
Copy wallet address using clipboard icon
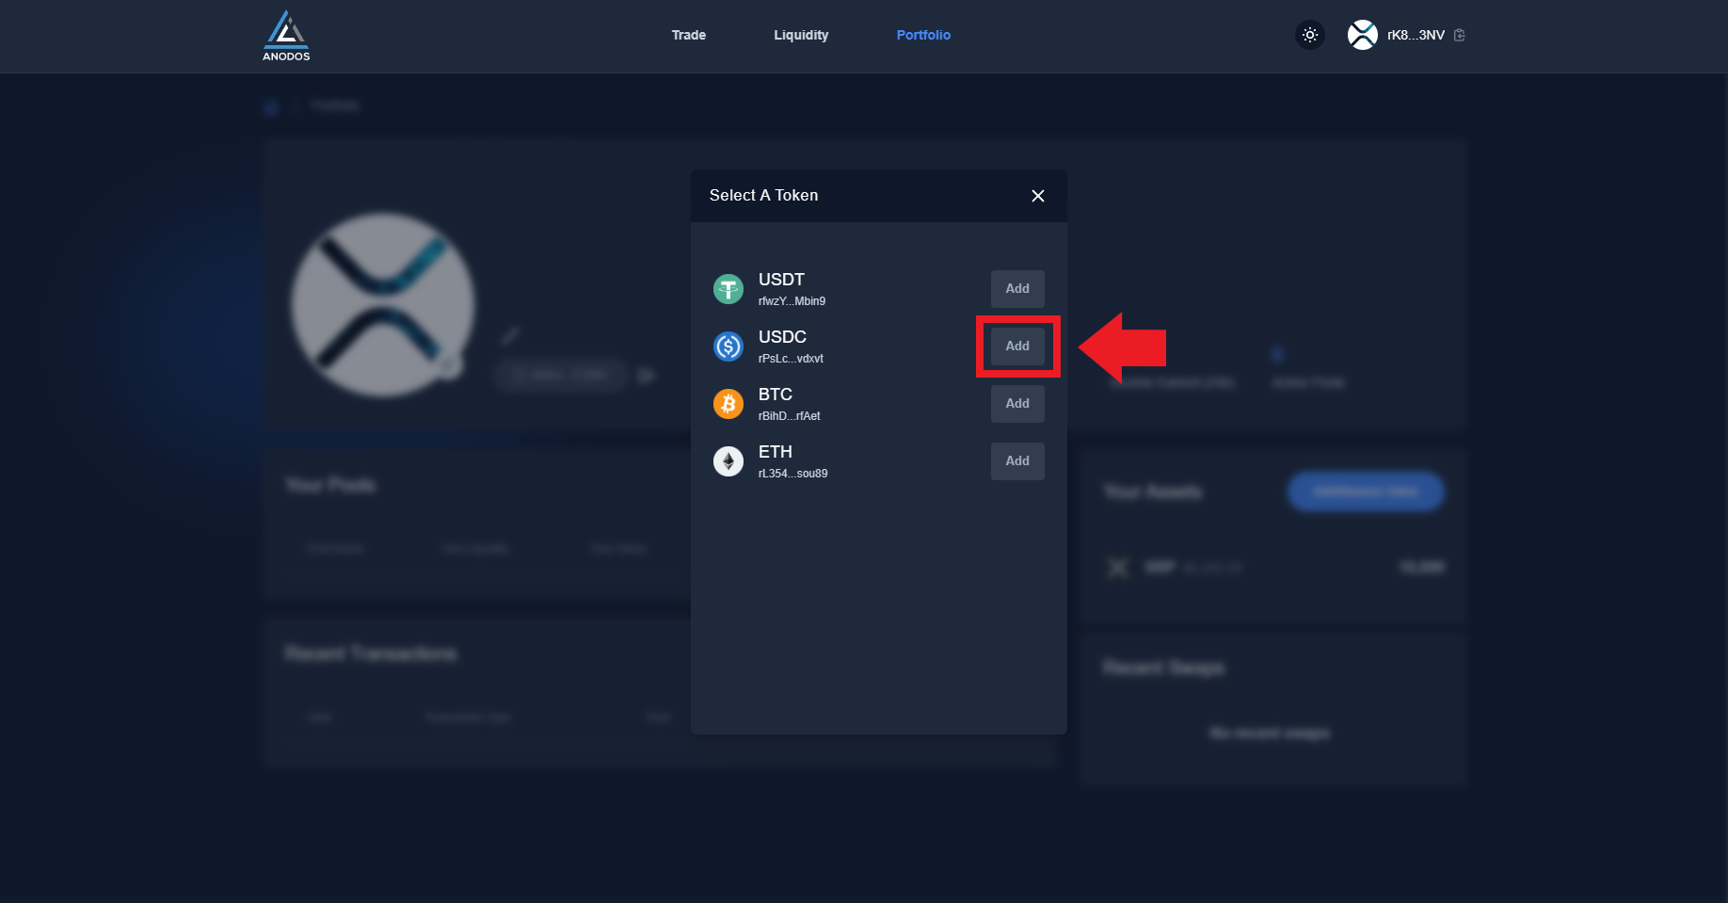pyautogui.click(x=1460, y=35)
